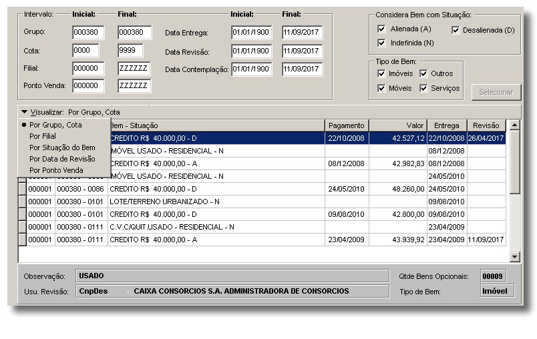Click row selector for C.V.C/QUIT.USADO row
The width and height of the screenshot is (537, 339).
coord(22,227)
